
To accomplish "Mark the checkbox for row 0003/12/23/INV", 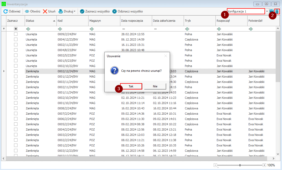I will [x=16, y=151].
